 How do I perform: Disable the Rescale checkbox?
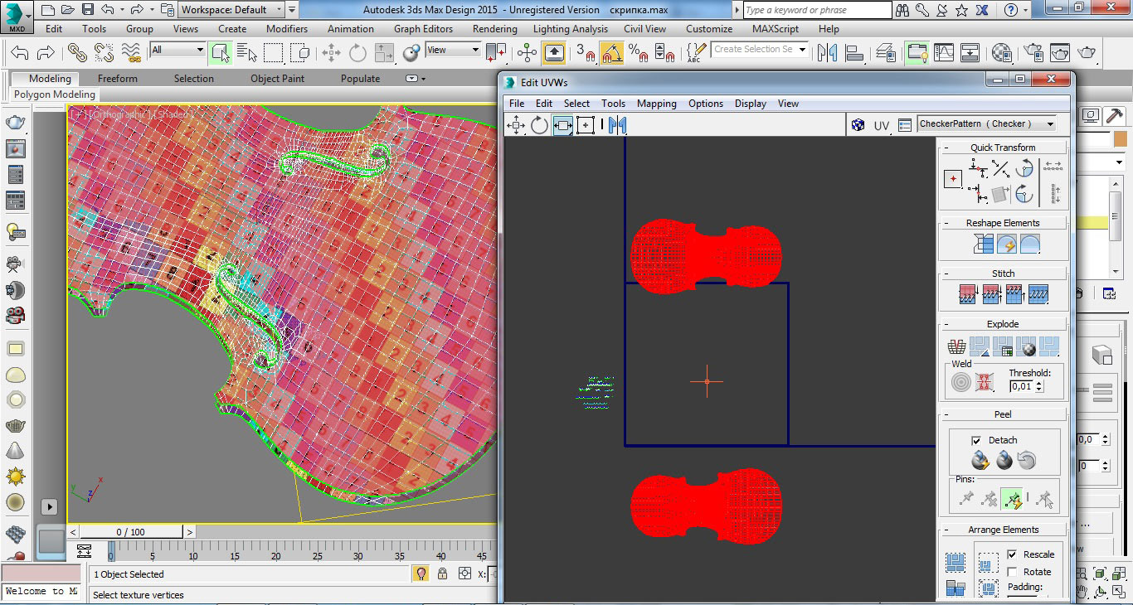pos(1012,554)
